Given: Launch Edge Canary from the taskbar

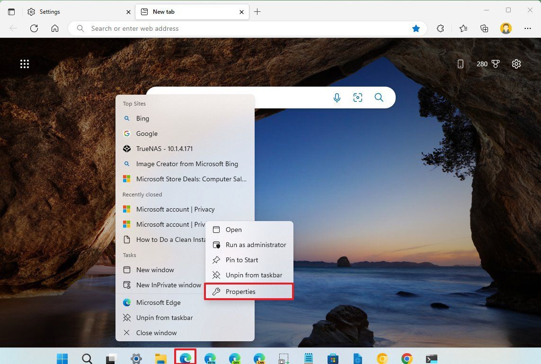Looking at the screenshot, I should click(x=259, y=358).
